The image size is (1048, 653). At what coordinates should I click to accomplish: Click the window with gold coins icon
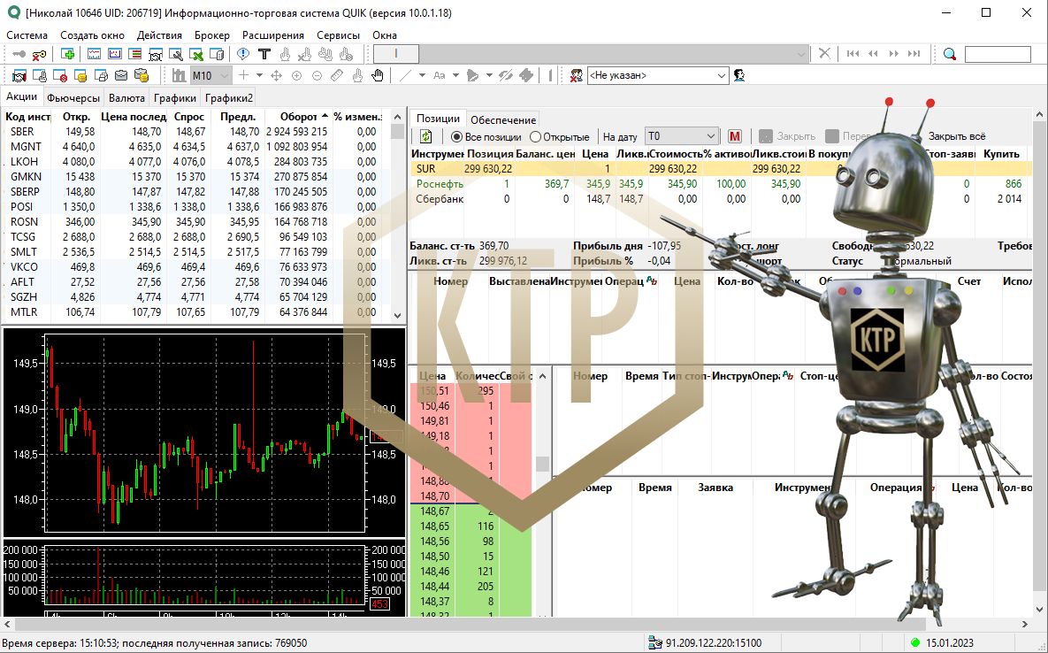tap(80, 75)
